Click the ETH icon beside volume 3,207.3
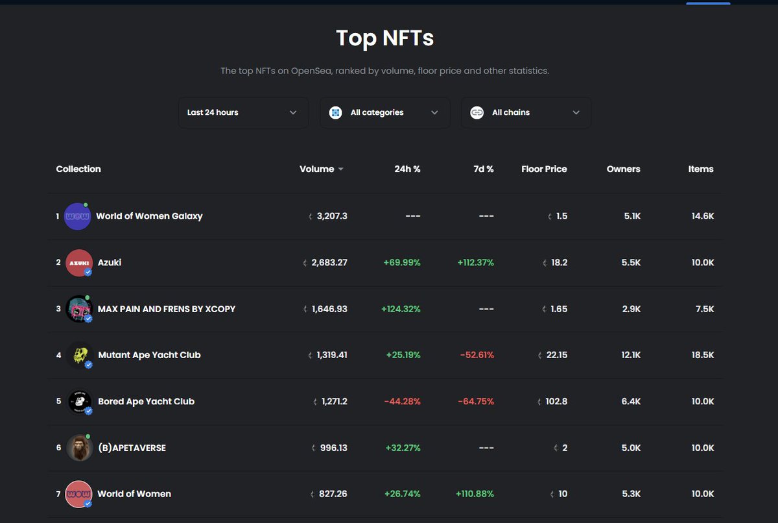Viewport: 778px width, 523px height. (310, 216)
